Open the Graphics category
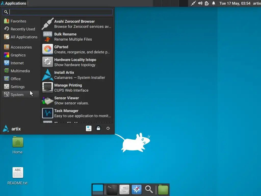261x196 pixels. [20, 55]
